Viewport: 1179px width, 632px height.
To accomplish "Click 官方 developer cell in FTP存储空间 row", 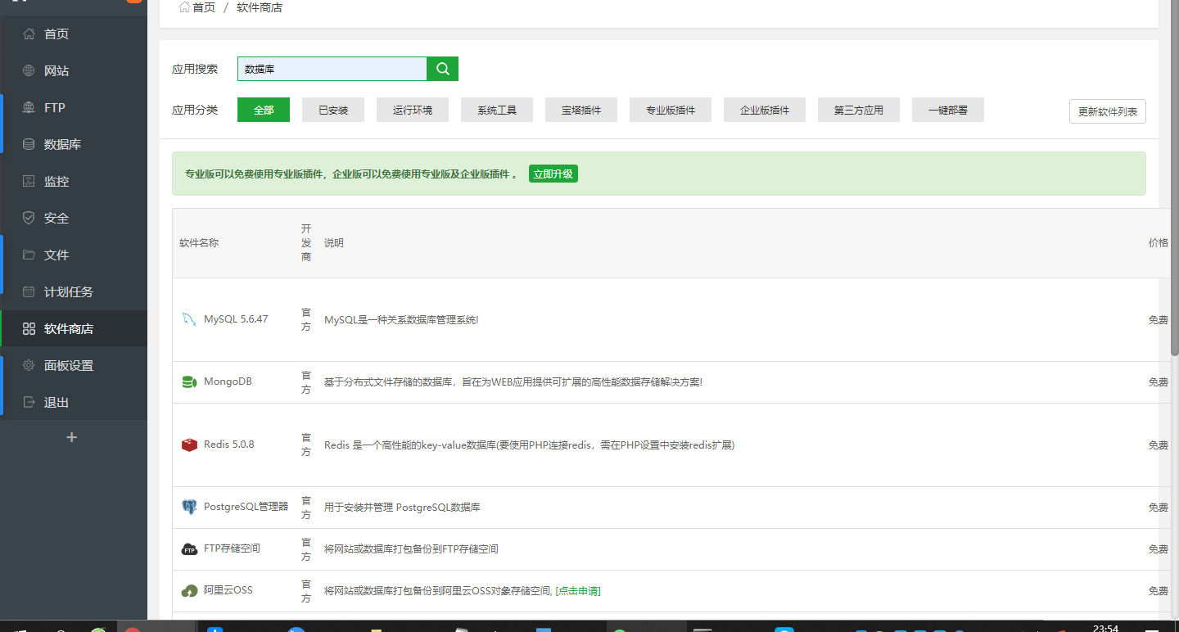I will coord(306,549).
